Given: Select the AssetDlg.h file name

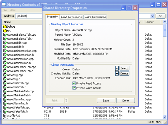Looking at the screenshot, I should [14, 79].
